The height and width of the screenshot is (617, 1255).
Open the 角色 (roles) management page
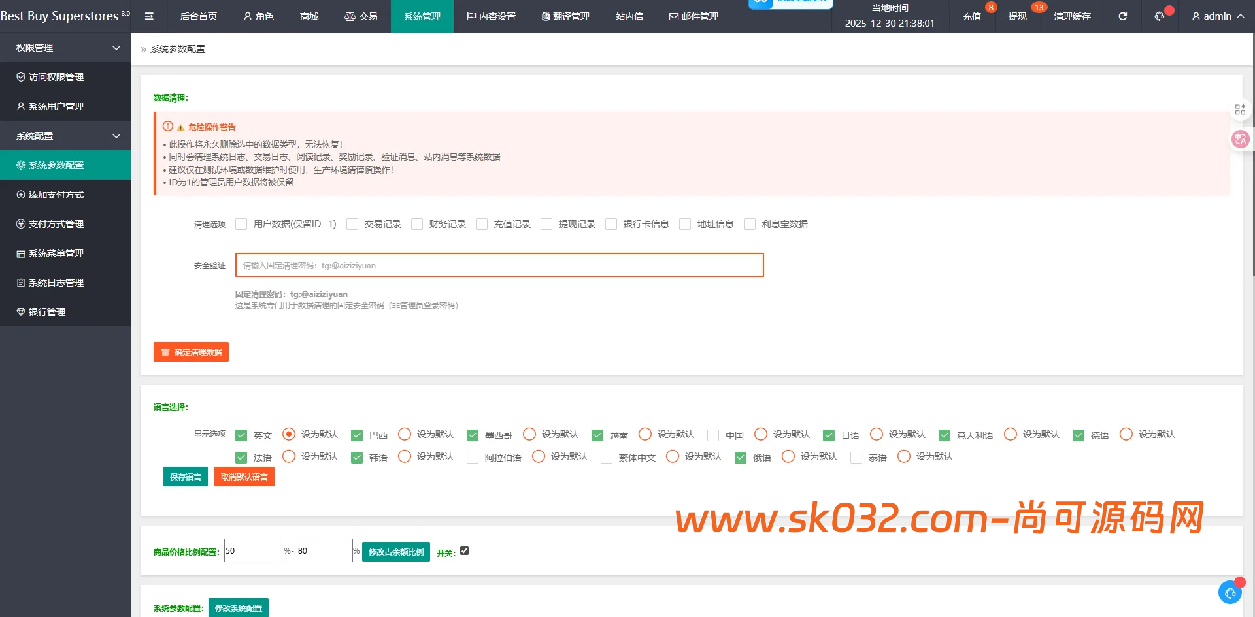(258, 16)
